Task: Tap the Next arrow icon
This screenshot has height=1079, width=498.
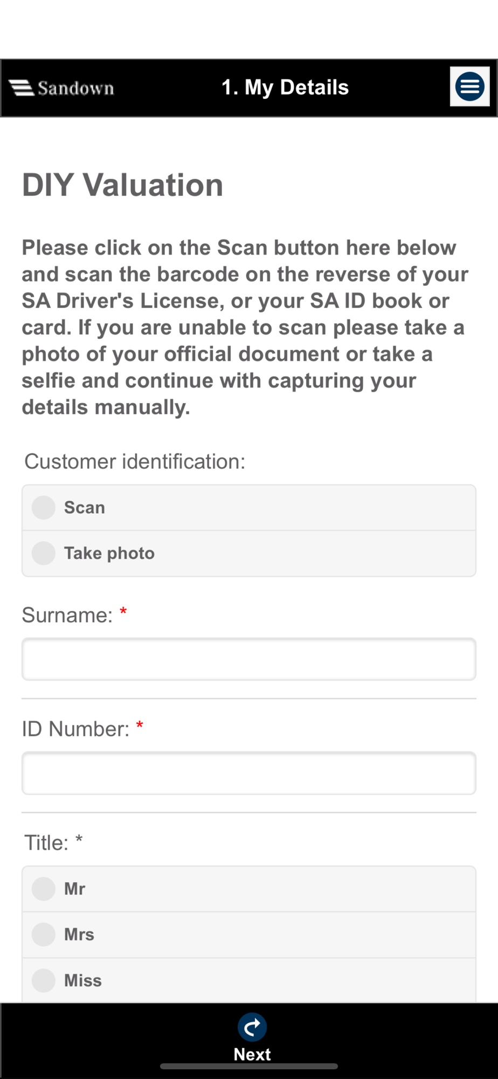Action: [x=252, y=1027]
